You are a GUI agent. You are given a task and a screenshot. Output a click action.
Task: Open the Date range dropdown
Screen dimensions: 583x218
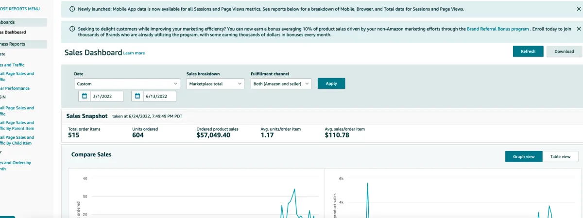pos(127,84)
